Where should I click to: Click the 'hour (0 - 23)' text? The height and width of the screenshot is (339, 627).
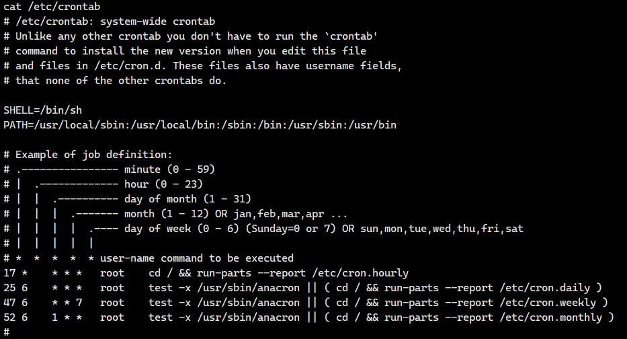pos(163,184)
